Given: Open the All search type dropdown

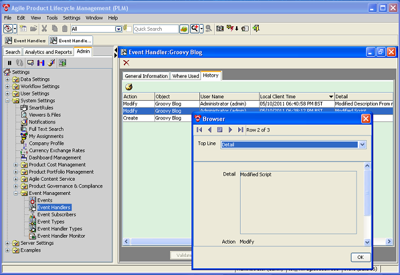Looking at the screenshot, I should pos(119,29).
